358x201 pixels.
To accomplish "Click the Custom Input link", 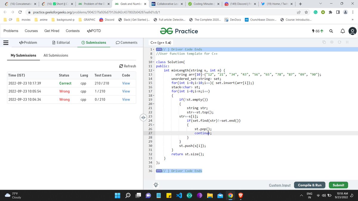I will click(x=280, y=185).
